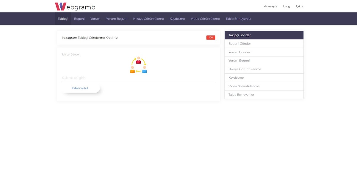The image size is (357, 187).
Task: Open Video Goruntulenme in sidebar
Action: pyautogui.click(x=264, y=86)
